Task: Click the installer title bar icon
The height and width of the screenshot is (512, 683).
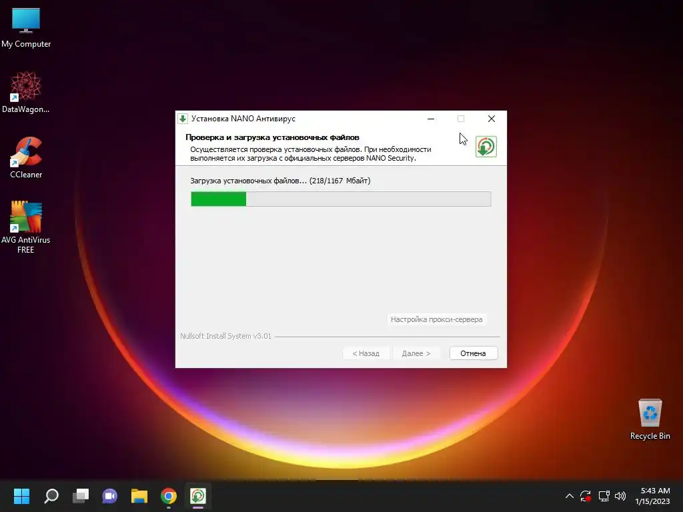Action: [x=183, y=119]
